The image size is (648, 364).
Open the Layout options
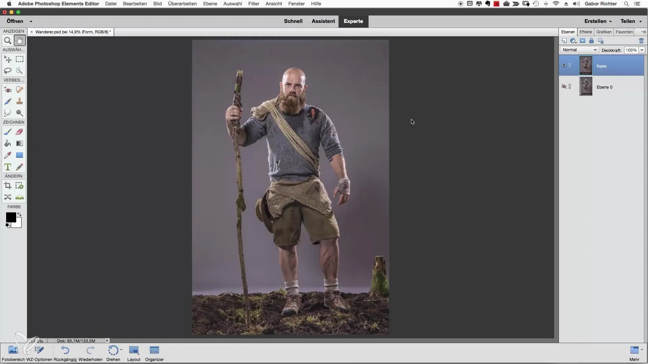134,353
